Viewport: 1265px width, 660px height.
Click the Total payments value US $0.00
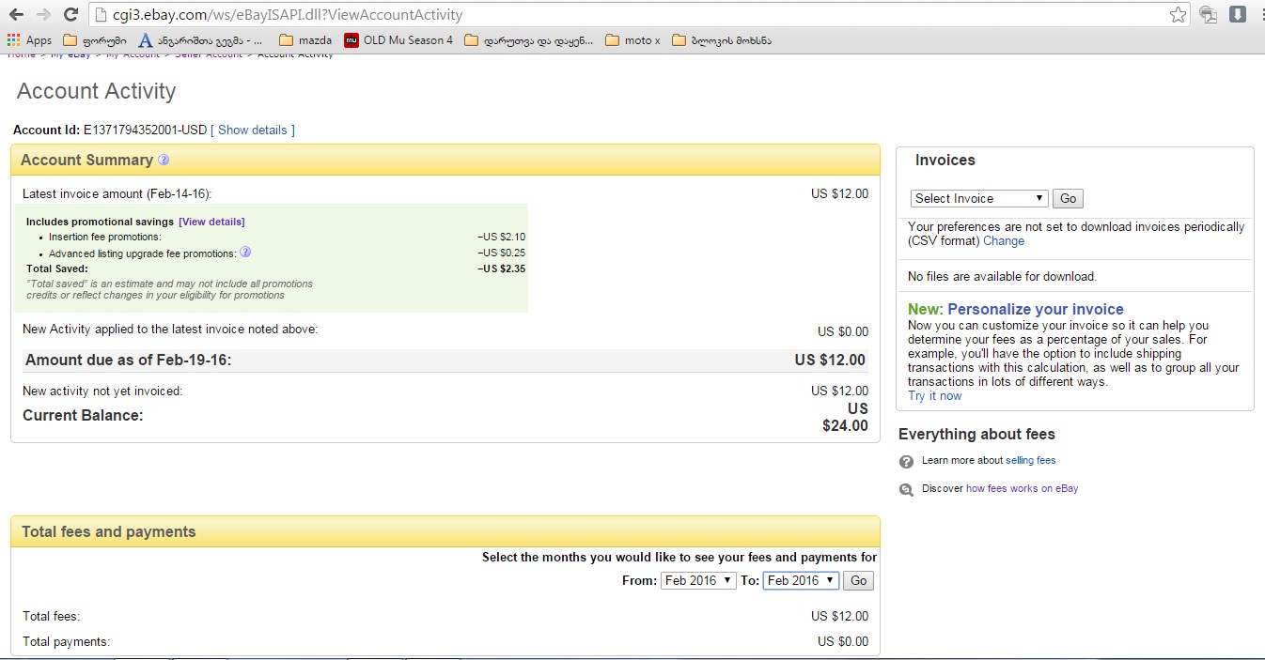(x=843, y=641)
